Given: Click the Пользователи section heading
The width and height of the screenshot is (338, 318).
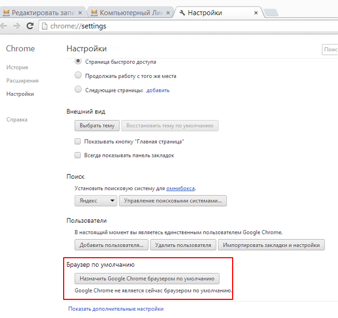Looking at the screenshot, I should tap(87, 220).
